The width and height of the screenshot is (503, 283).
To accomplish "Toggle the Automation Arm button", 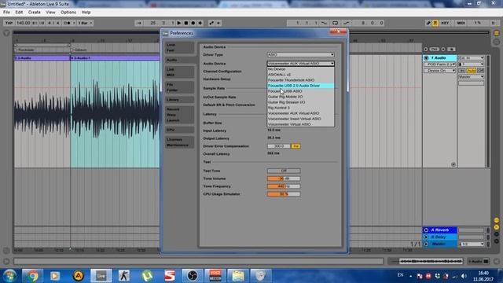I will [x=211, y=23].
